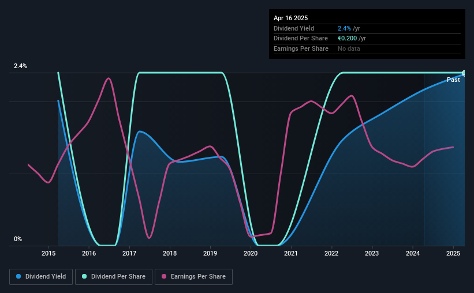This screenshot has width=474, height=293.
Task: Toggle the Earnings Per Share legend button
Action: [x=193, y=277]
